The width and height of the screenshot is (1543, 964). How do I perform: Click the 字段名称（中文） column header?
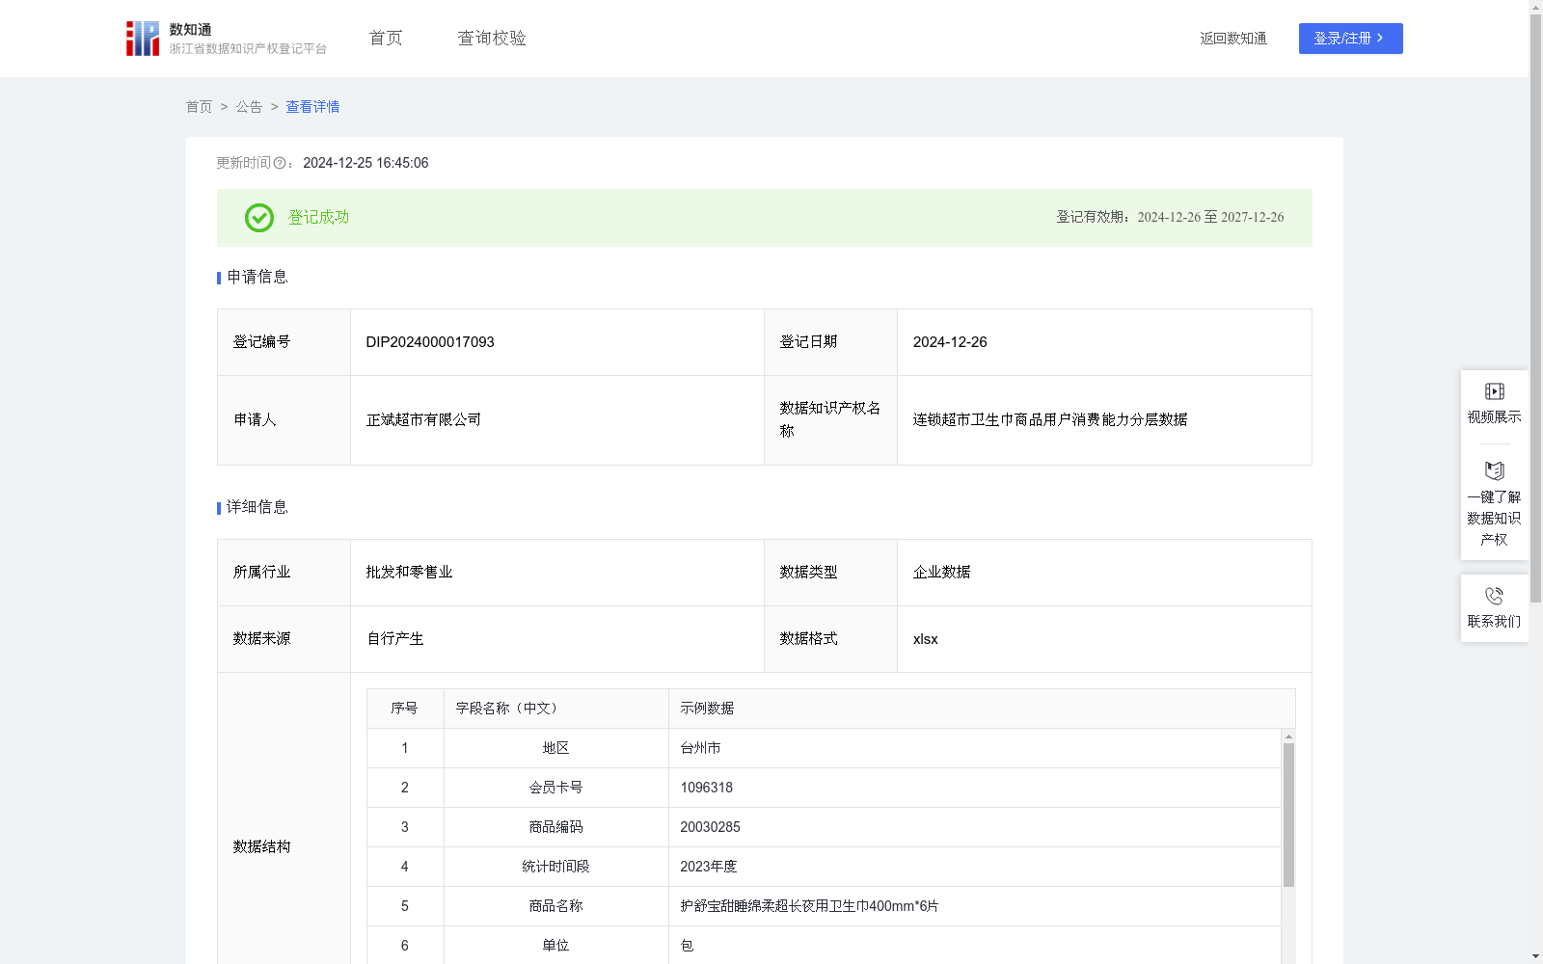[x=506, y=709]
